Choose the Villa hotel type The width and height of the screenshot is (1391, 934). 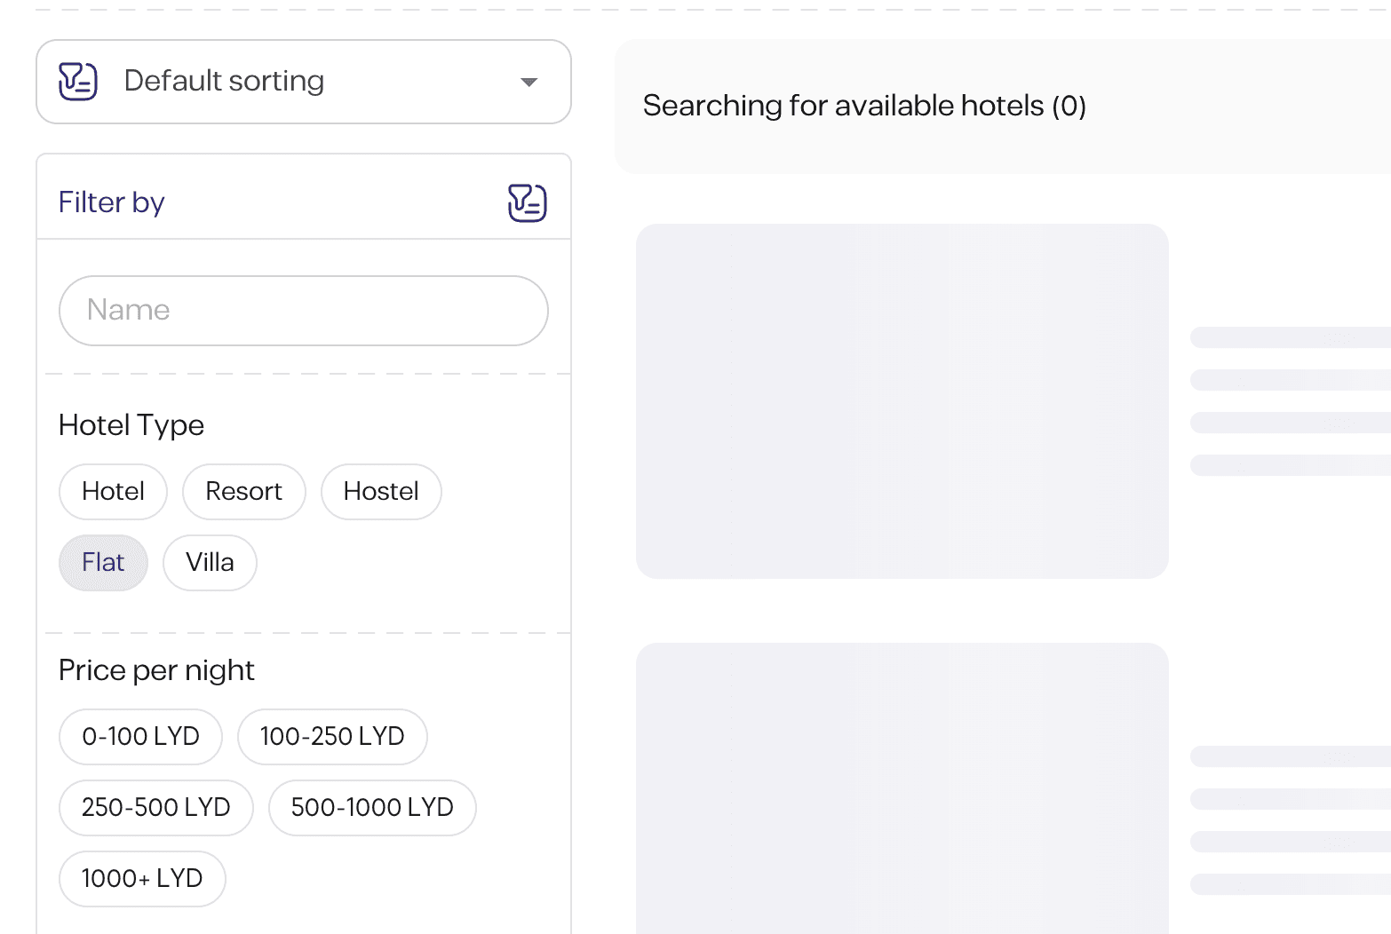210,563
